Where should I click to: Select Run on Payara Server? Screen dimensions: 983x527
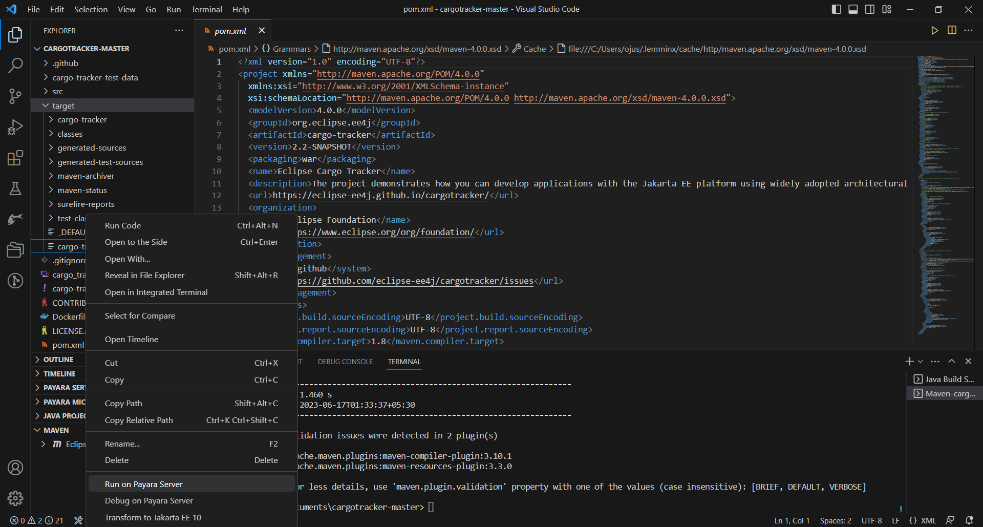coord(143,484)
